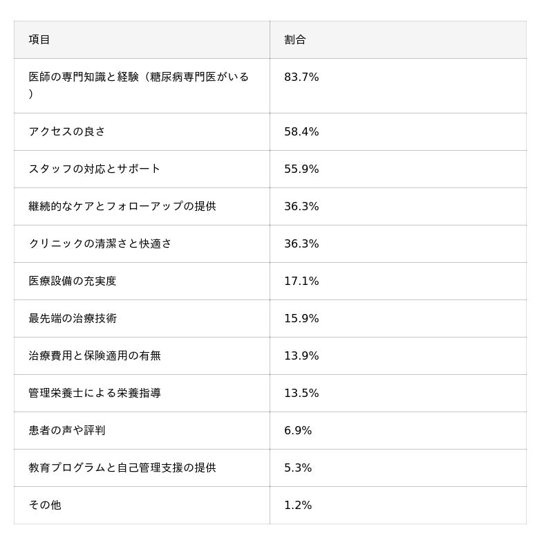Click the 管理栄養士による栄養指導 text
The image size is (553, 545).
pos(95,394)
